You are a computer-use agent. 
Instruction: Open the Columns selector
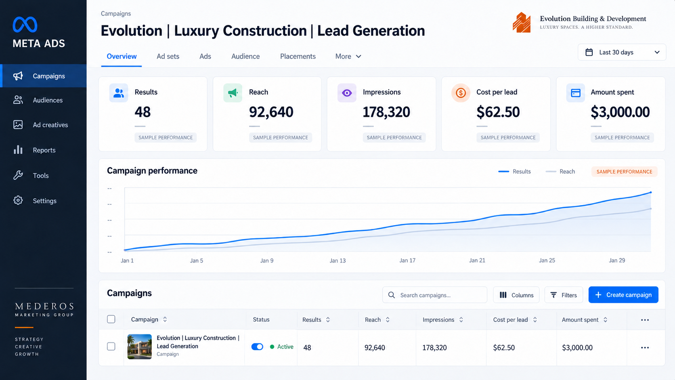[516, 295]
